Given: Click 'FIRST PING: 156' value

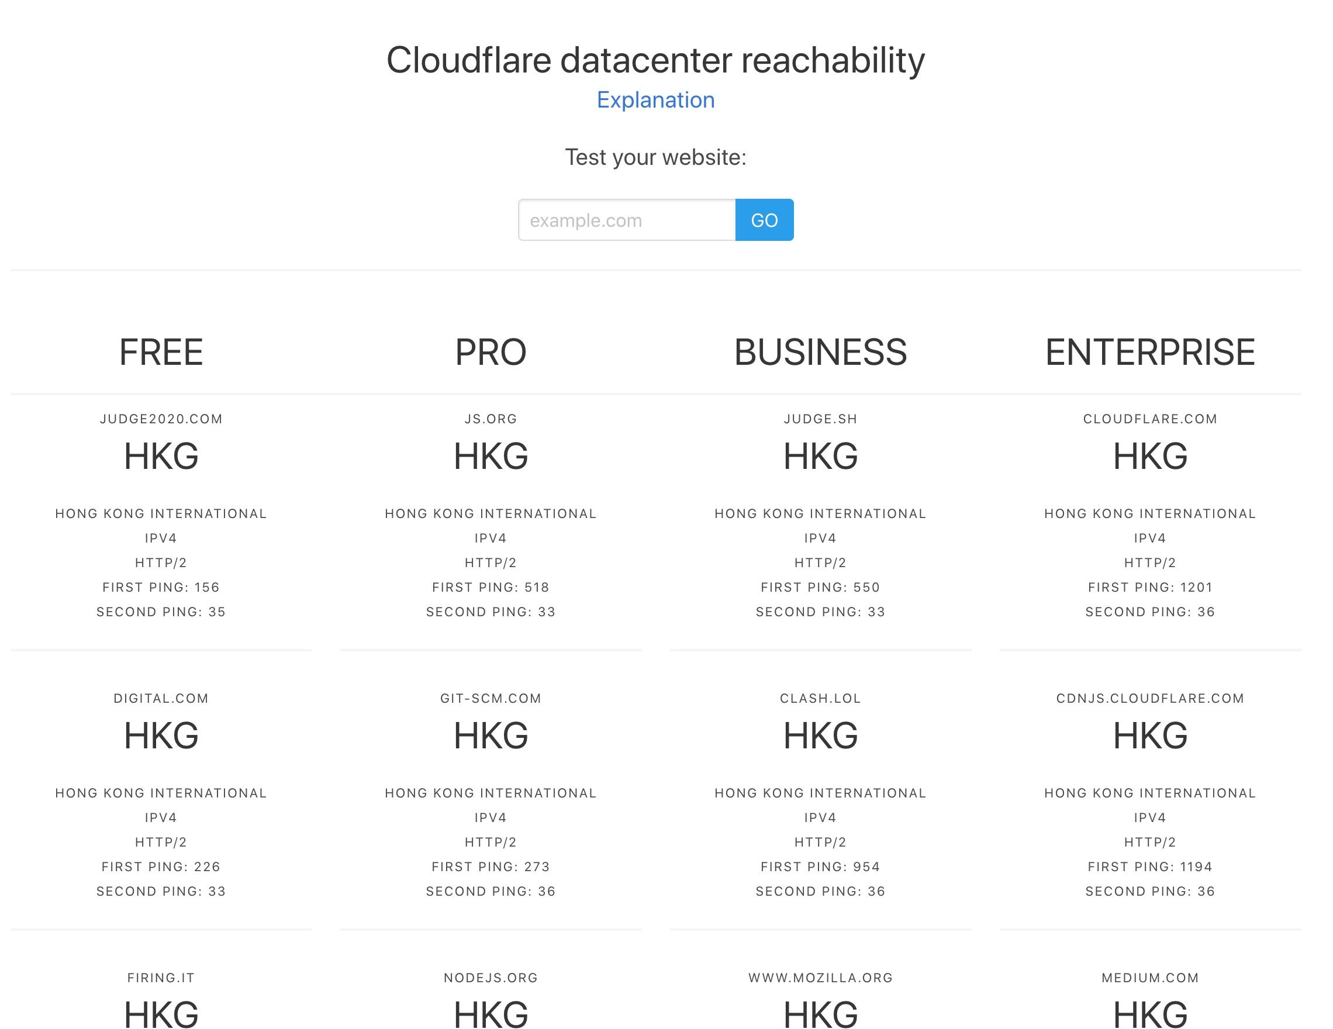Looking at the screenshot, I should tap(161, 587).
